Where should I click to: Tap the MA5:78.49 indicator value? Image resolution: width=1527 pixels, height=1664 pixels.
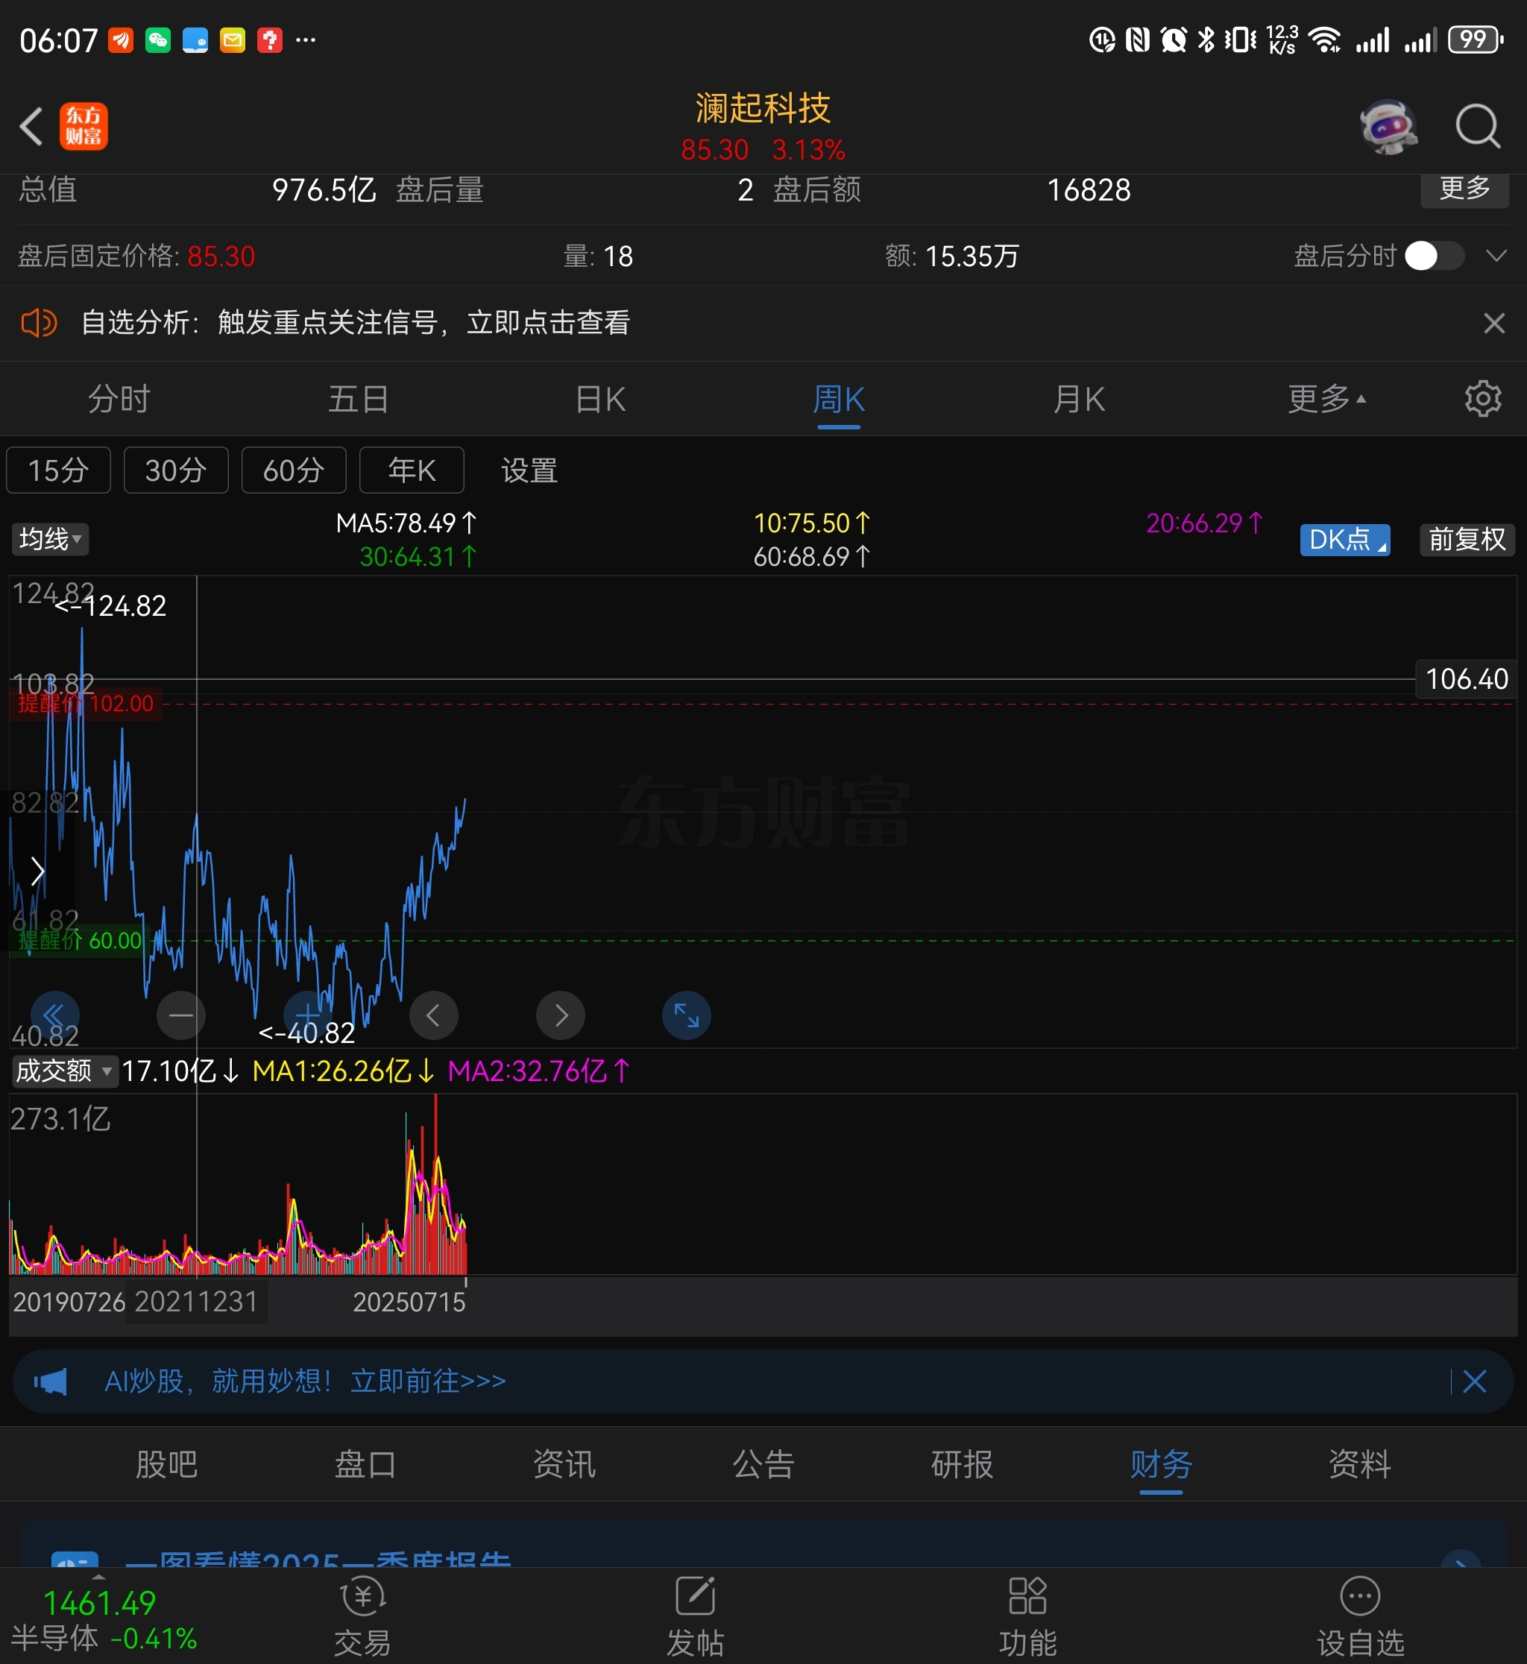tap(406, 523)
